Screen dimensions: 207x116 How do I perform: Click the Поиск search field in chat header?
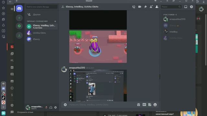(171, 7)
